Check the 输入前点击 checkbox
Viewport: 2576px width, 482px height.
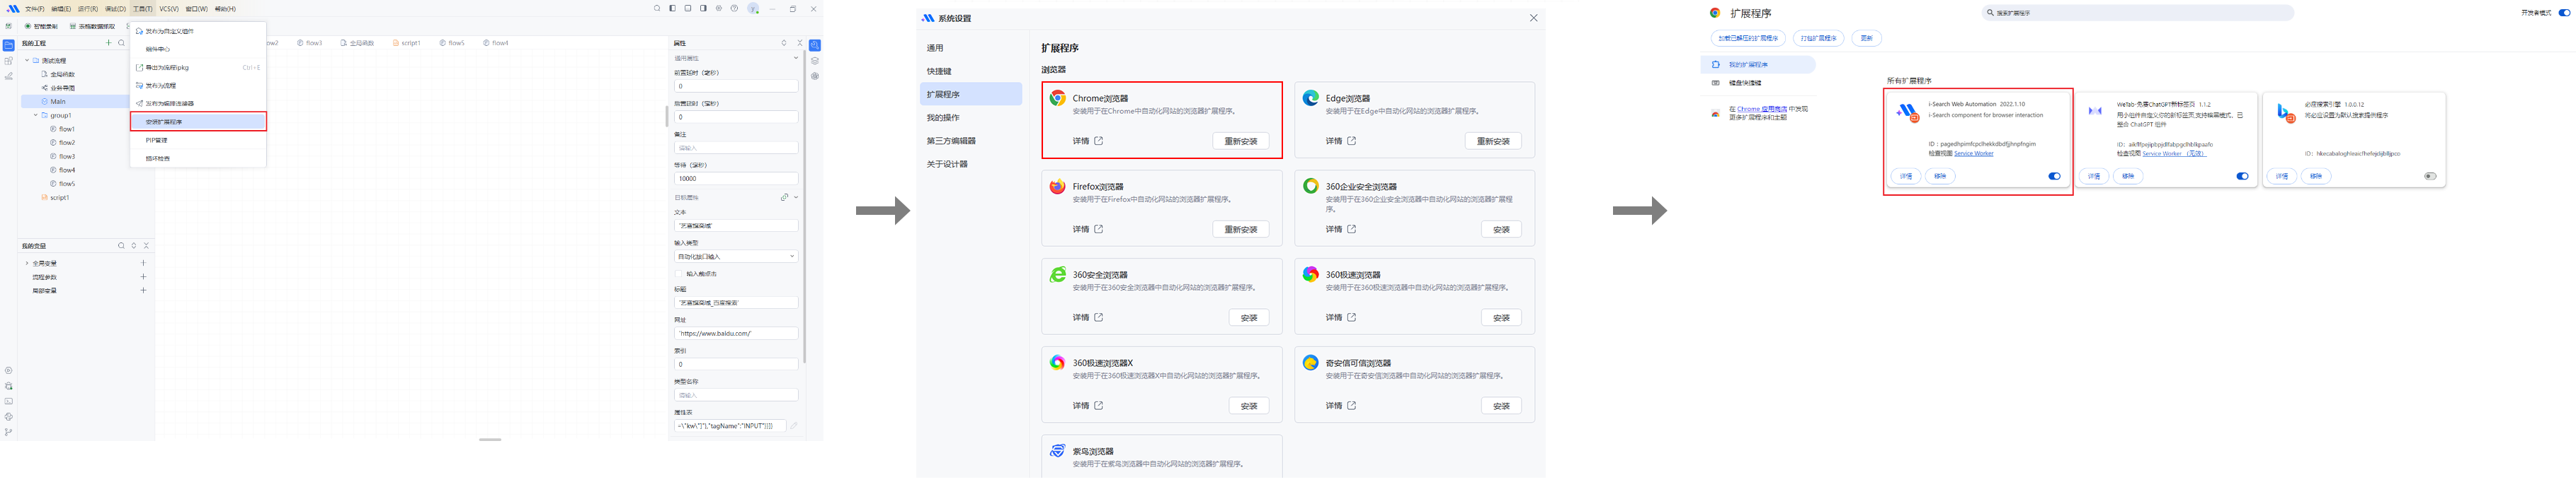679,274
